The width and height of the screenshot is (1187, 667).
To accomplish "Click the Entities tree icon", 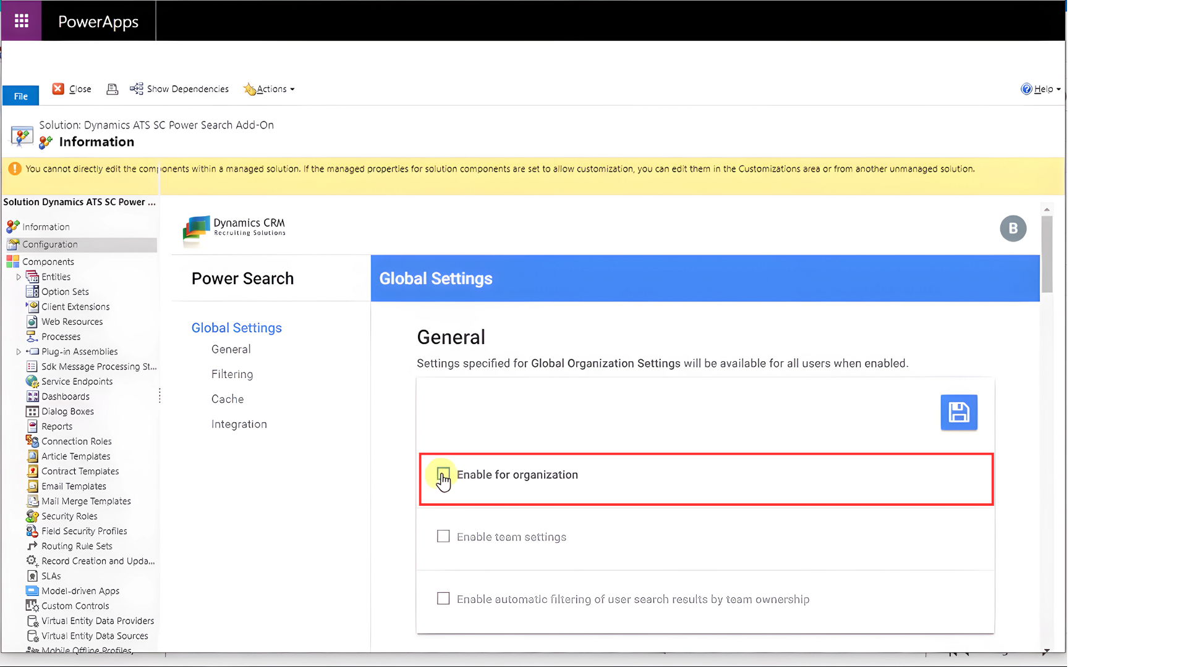I will click(32, 277).
